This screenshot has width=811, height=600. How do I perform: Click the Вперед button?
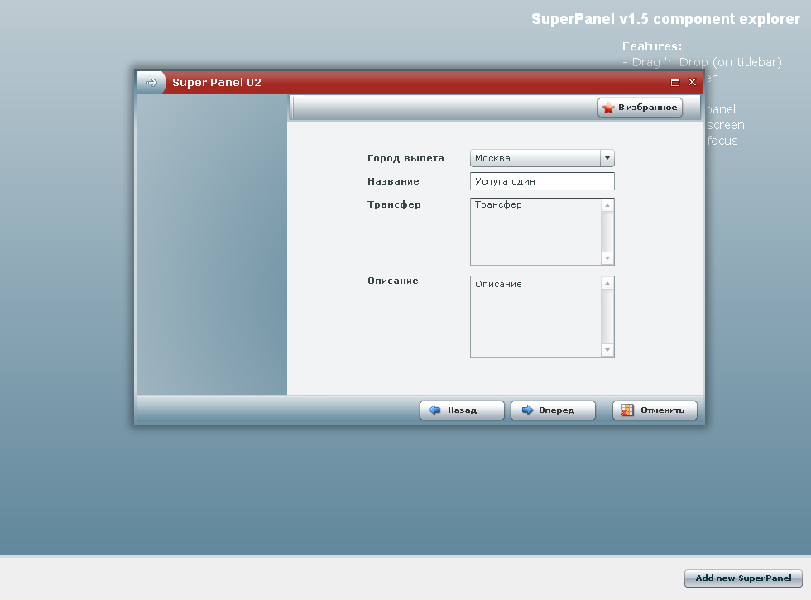pos(553,410)
